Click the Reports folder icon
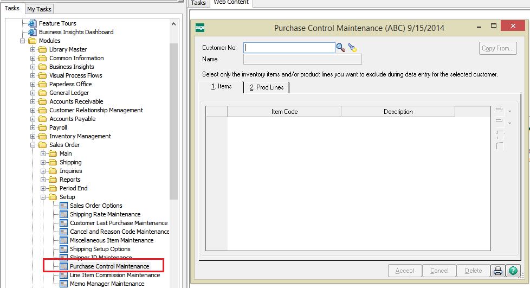The image size is (530, 288). click(53, 180)
